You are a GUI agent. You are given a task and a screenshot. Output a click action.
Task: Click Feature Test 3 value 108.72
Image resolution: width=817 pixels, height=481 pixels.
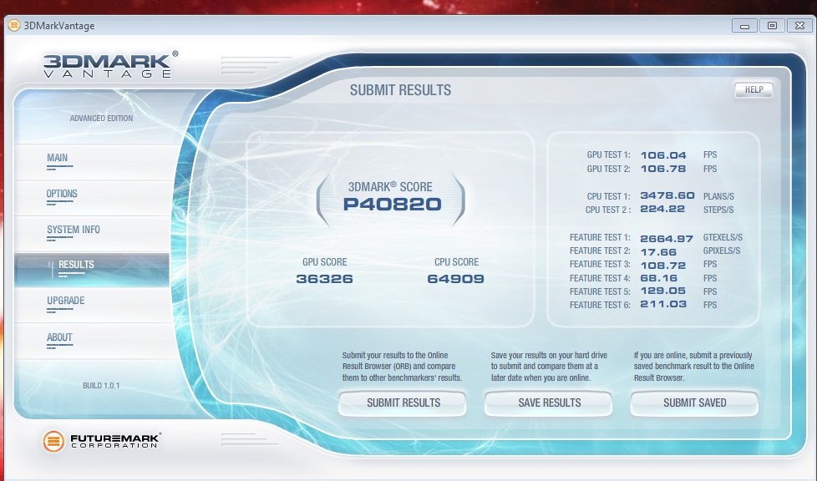pyautogui.click(x=662, y=266)
